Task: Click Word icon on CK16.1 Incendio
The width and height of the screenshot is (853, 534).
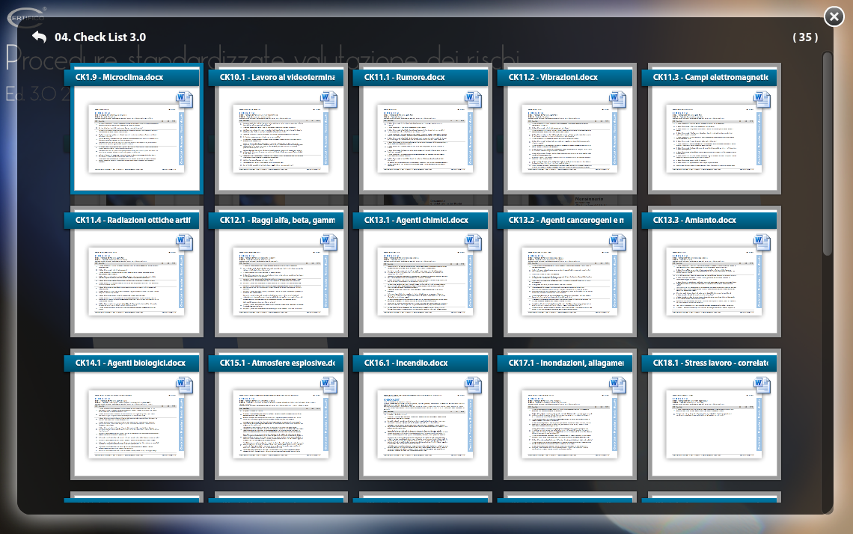Action: (474, 385)
